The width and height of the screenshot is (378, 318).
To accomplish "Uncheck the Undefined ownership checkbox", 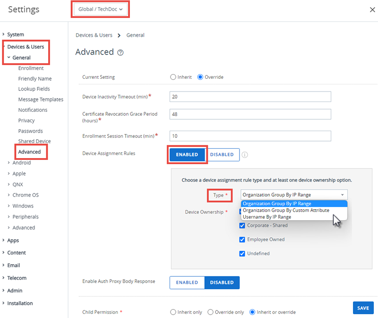I will [x=242, y=253].
